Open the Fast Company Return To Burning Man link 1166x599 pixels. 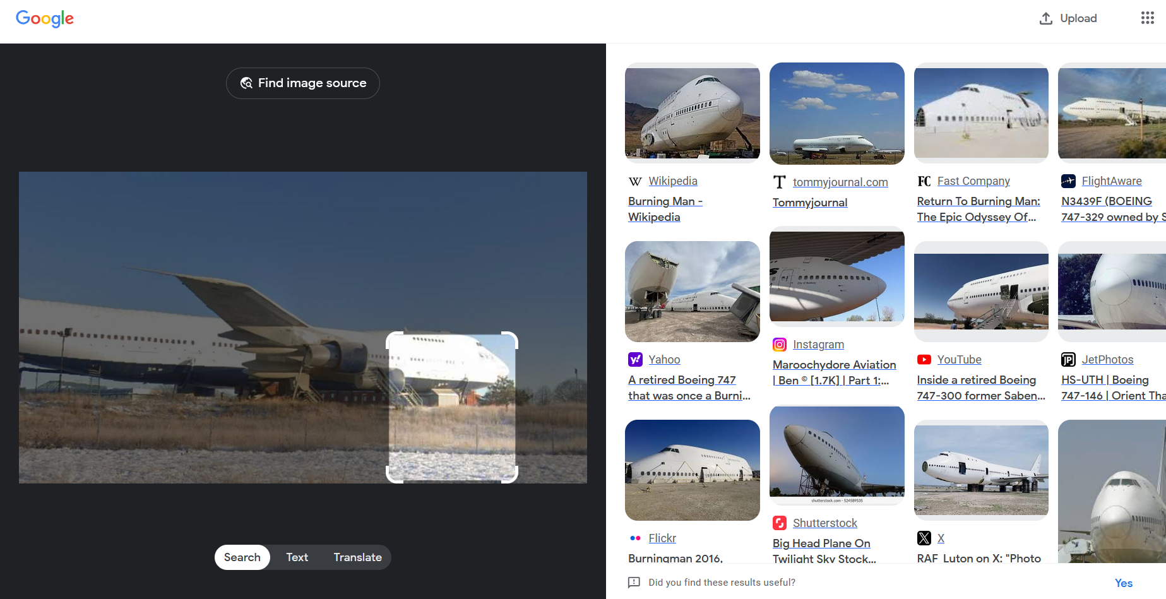click(978, 209)
